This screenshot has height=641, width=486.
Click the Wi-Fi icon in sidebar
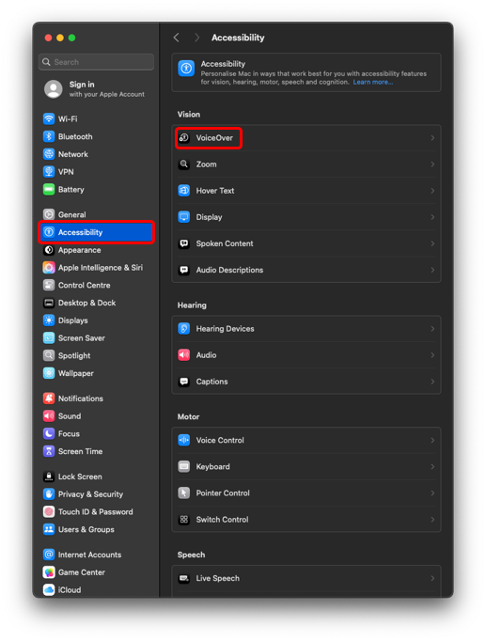(49, 118)
